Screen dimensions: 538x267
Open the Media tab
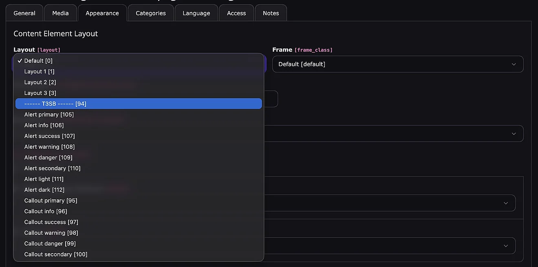point(60,13)
